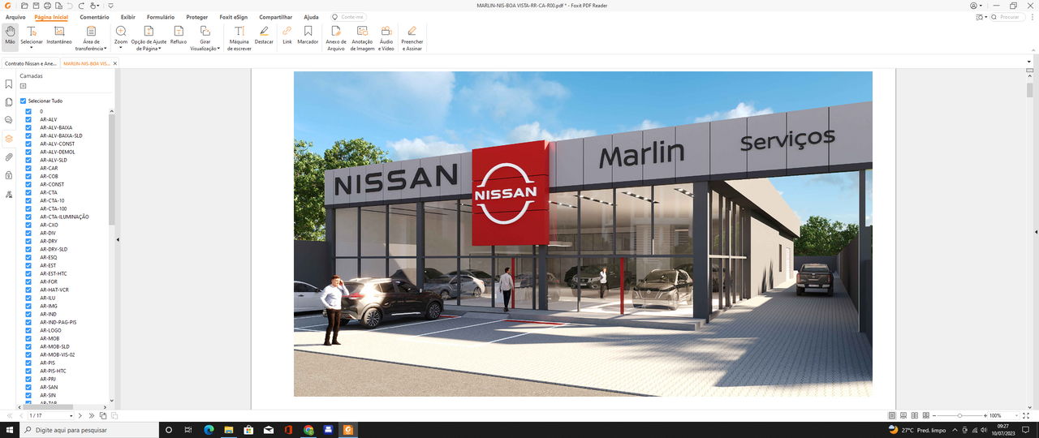Open the Camadas layers sidebar icon
1039x438 pixels.
tap(9, 139)
